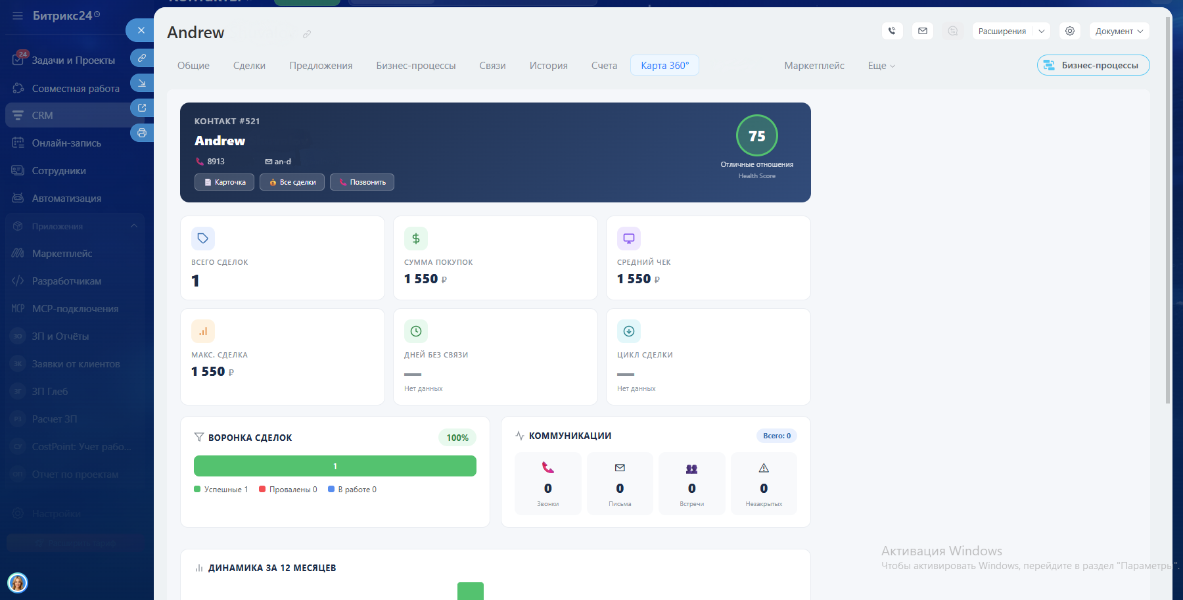The height and width of the screenshot is (600, 1183).
Task: Click the tag icon on Всего сделок card
Action: tap(203, 239)
